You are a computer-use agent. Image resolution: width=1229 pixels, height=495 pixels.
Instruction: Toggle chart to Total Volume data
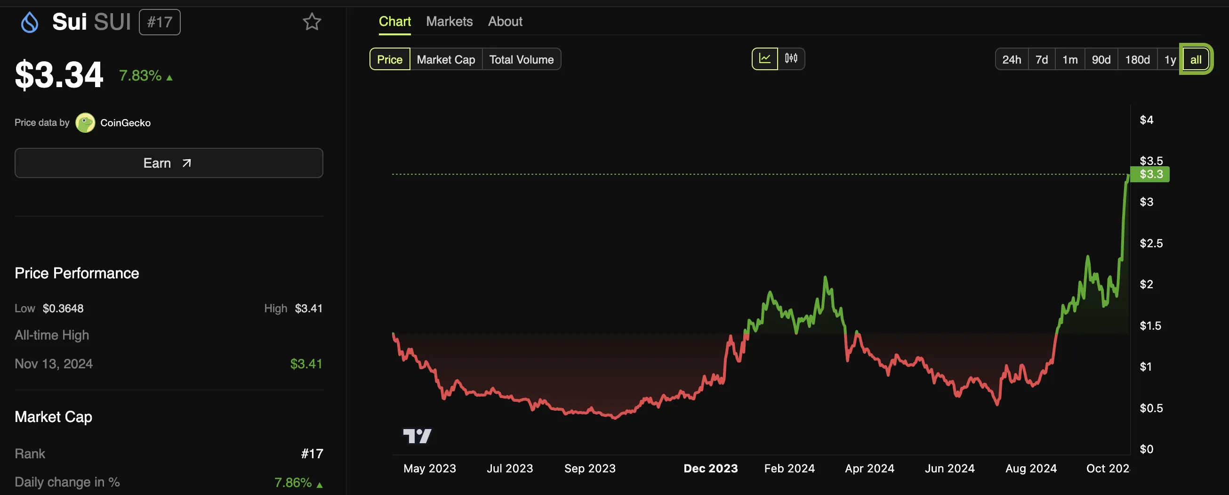521,60
